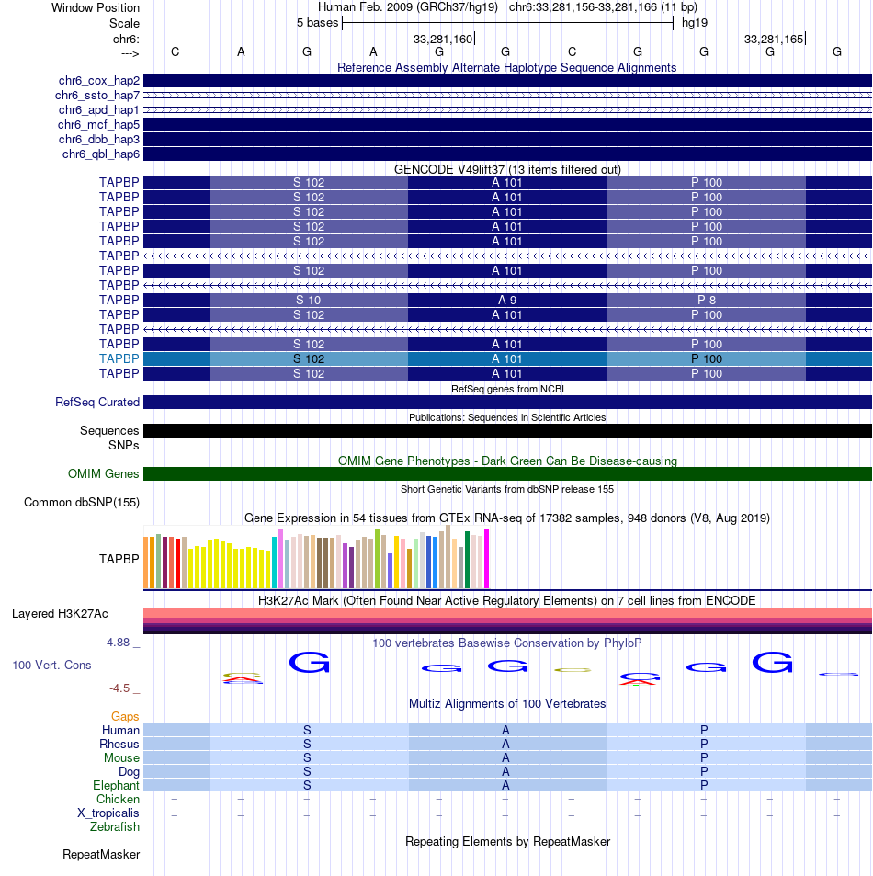The height and width of the screenshot is (876, 873).
Task: Open 100 vertebrates Basewise Conservation by PhyloP title
Action: coord(507,643)
